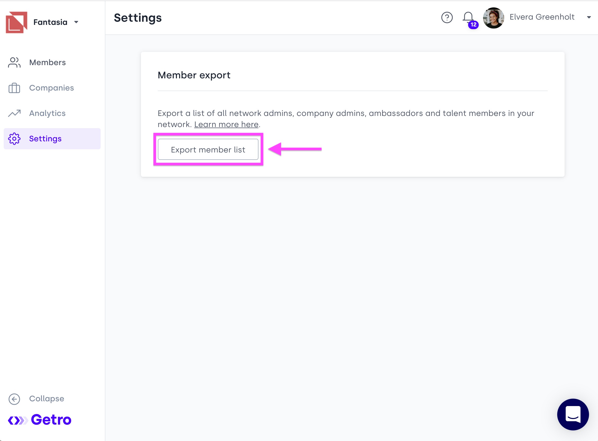Open help via question mark icon
Image resolution: width=598 pixels, height=441 pixels.
click(x=447, y=18)
